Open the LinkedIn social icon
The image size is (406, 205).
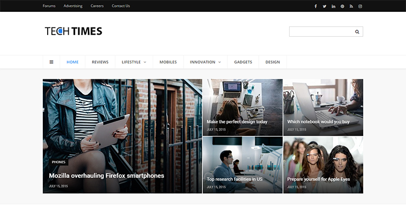tap(333, 6)
